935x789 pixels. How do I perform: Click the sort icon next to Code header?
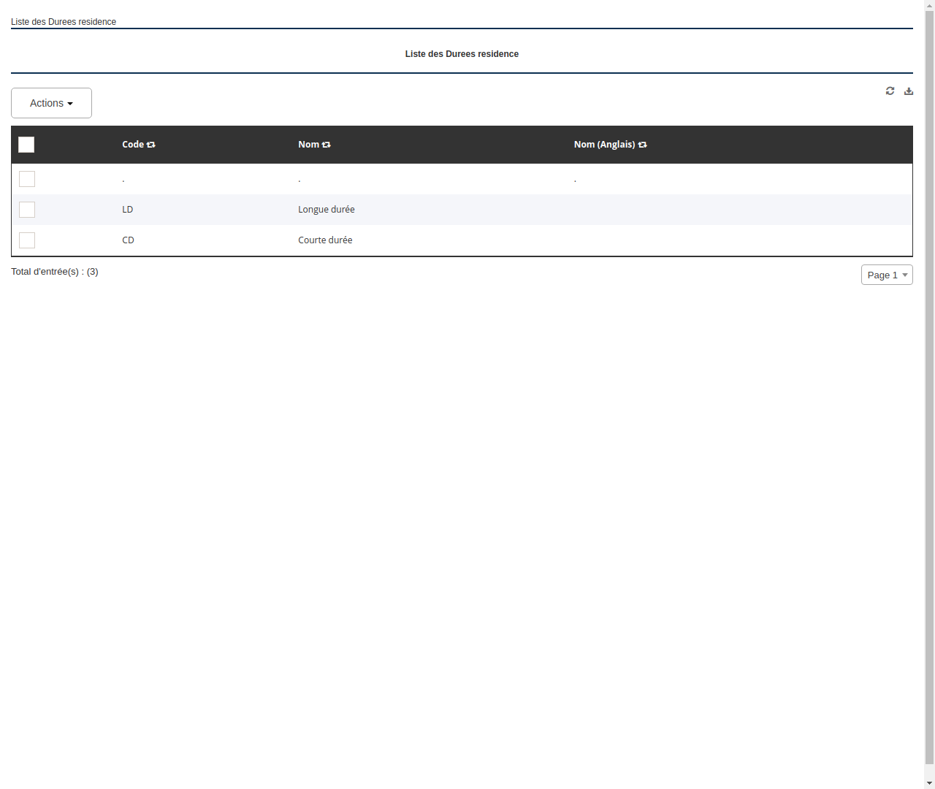click(x=151, y=144)
